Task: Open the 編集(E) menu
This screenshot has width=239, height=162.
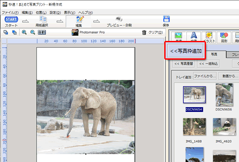Action: [x=27, y=13]
